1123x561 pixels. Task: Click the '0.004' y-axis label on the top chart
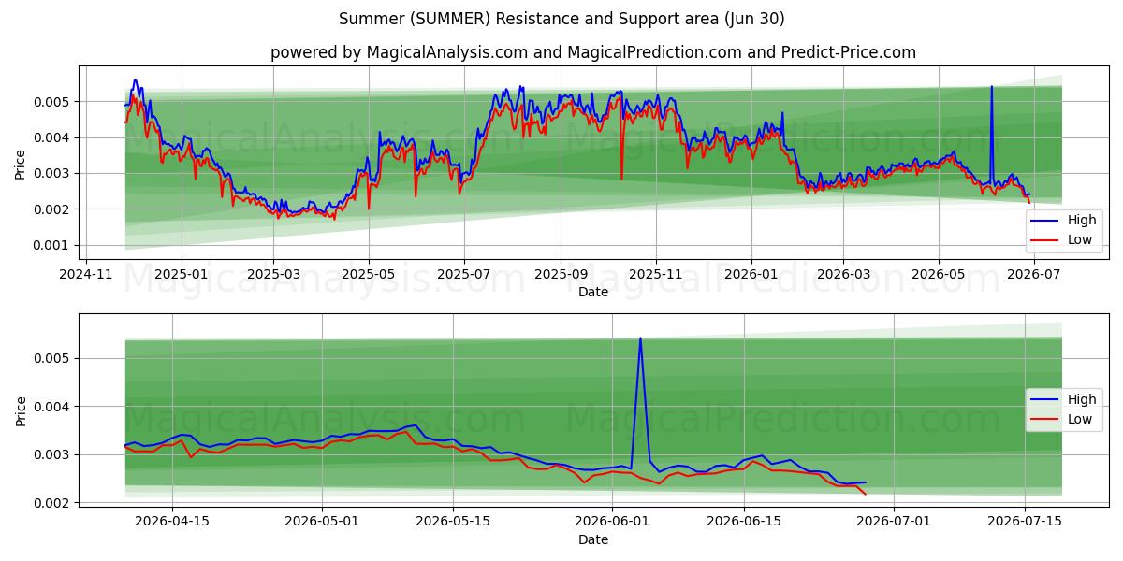53,137
